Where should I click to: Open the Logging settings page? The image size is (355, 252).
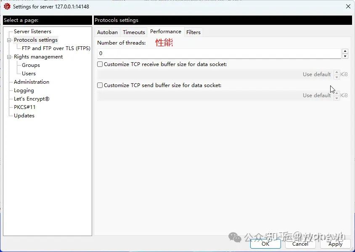point(24,90)
